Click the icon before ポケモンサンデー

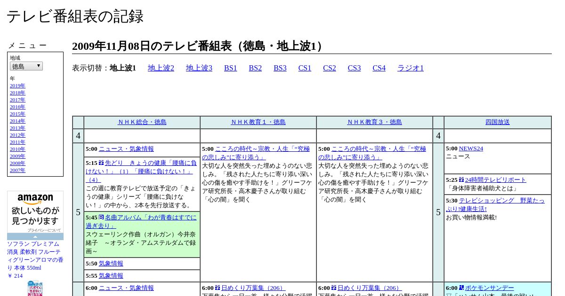(461, 288)
